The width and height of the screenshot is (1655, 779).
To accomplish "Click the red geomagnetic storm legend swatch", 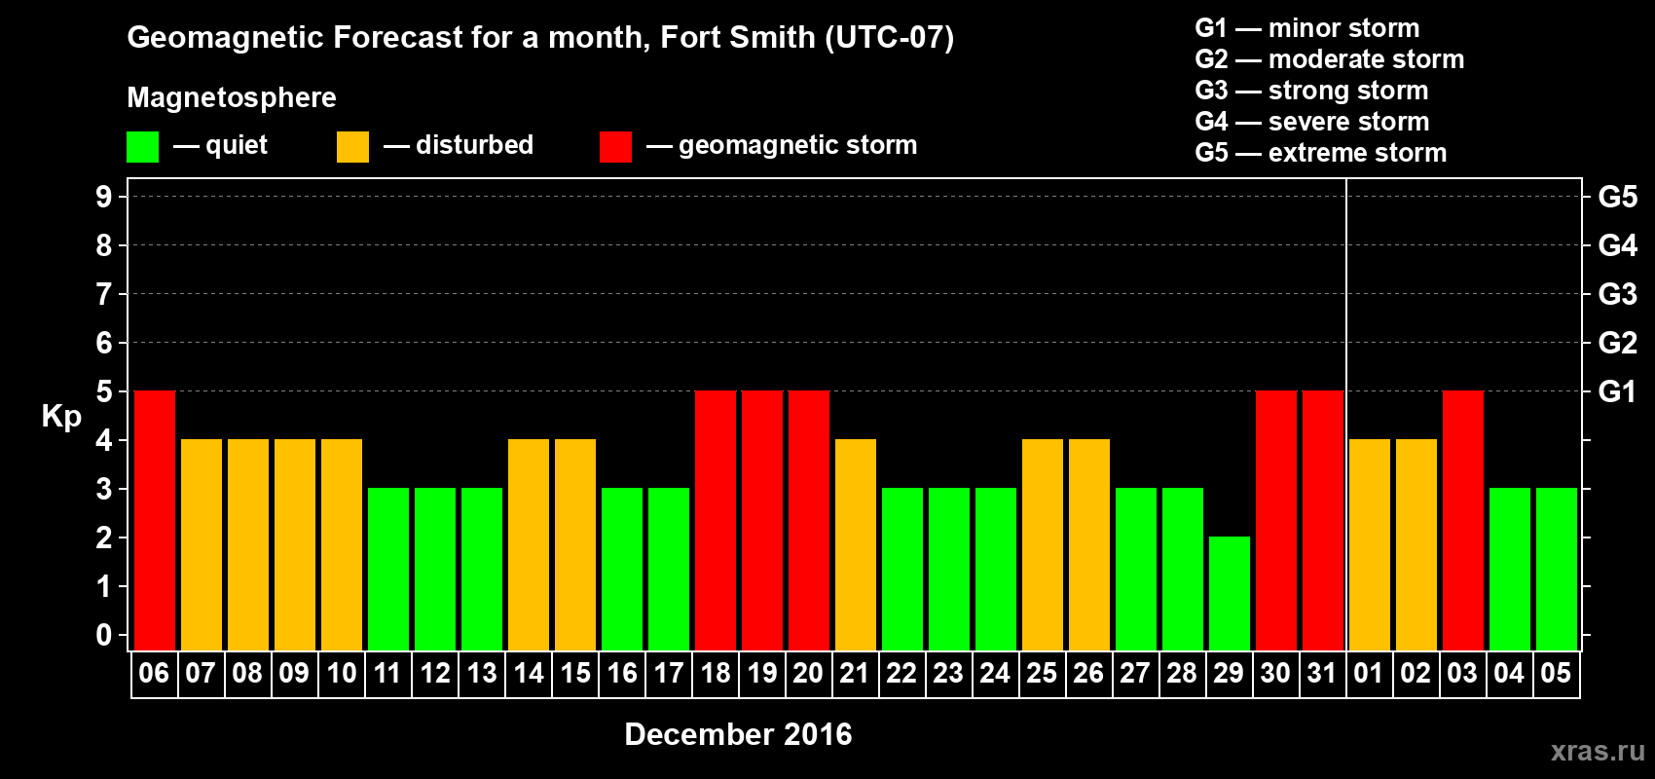I will 615,147.
